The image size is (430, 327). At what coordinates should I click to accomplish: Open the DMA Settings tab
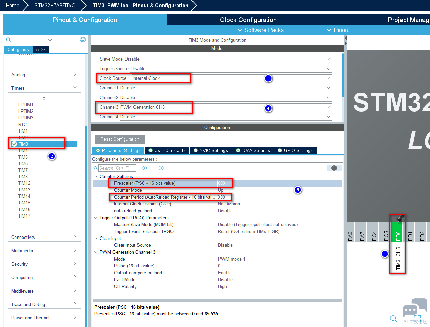point(253,150)
